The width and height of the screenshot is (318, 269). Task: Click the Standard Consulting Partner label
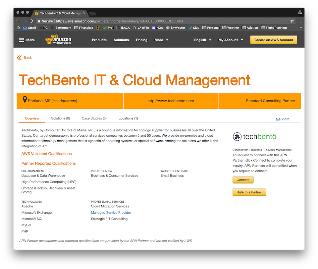[270, 101]
